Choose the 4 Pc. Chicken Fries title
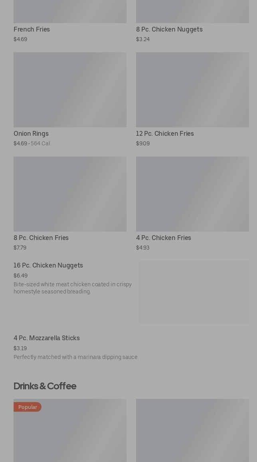The height and width of the screenshot is (462, 257). (164, 238)
